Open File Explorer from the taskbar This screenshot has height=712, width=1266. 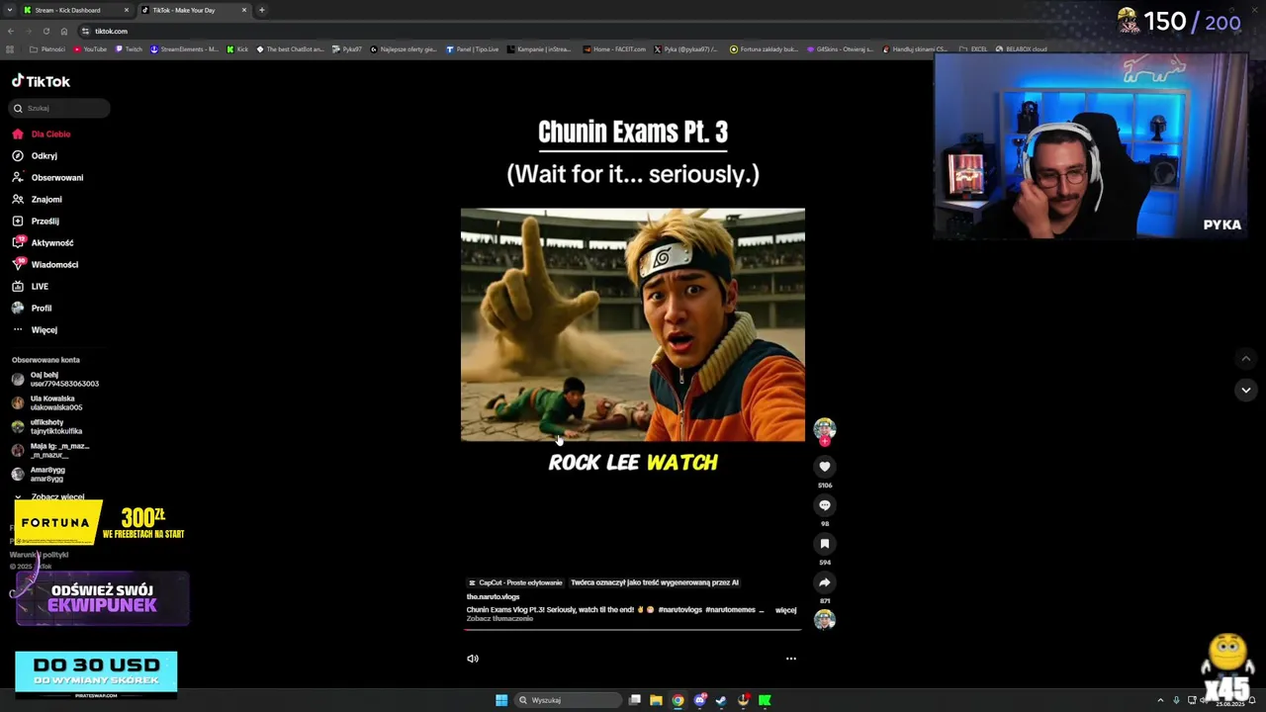click(656, 700)
